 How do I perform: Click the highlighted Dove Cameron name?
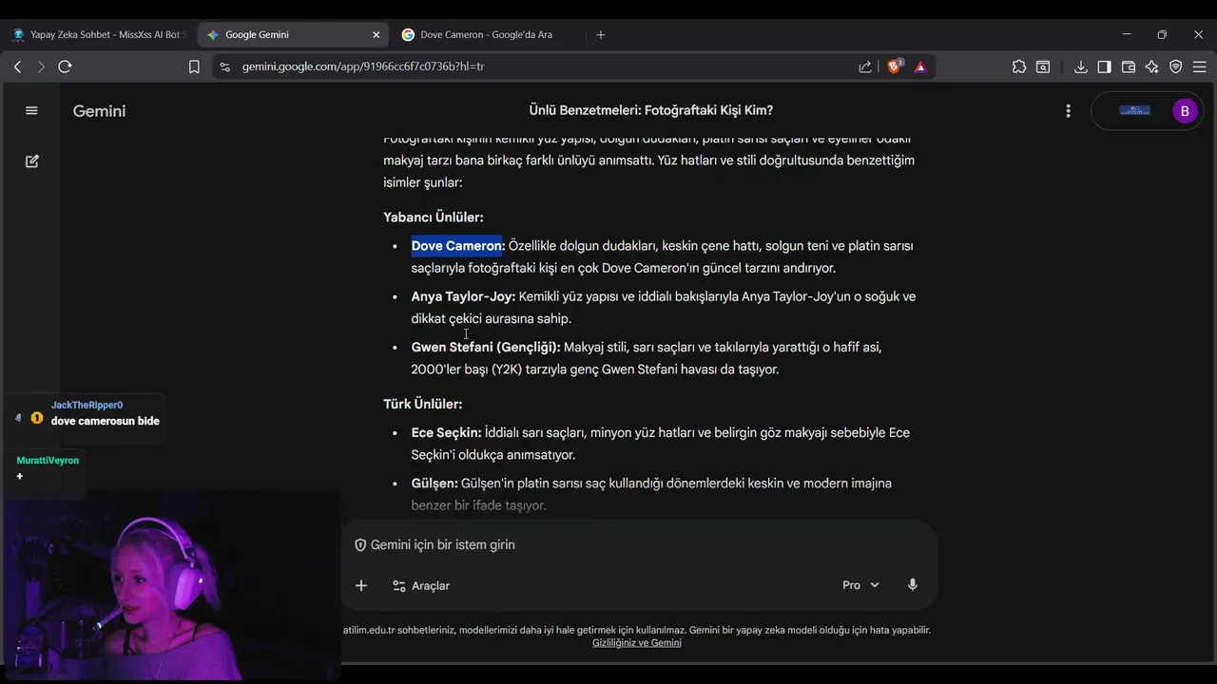[x=456, y=246]
